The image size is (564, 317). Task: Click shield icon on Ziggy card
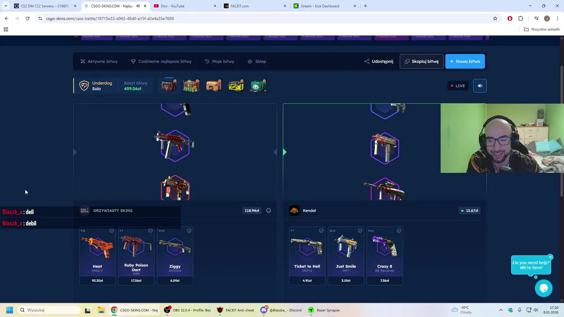click(x=189, y=231)
